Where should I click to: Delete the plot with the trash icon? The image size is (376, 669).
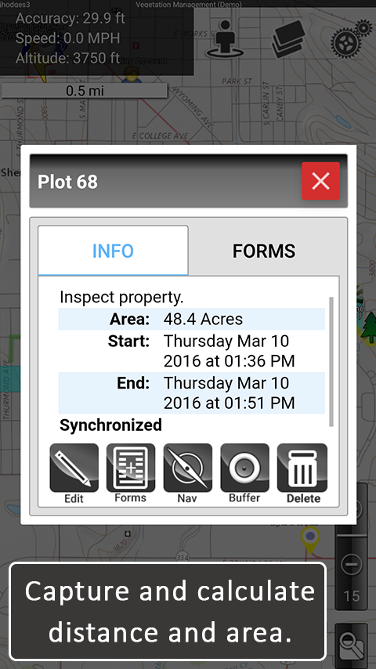302,468
